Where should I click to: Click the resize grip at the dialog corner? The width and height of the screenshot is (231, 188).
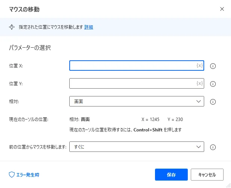pos(228,185)
